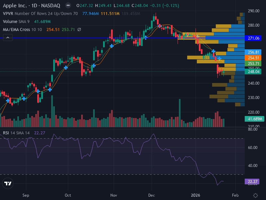Screen dimensions: 266x200
Task: Click the EMA value 253.71 in legend
Action: [x=68, y=30]
